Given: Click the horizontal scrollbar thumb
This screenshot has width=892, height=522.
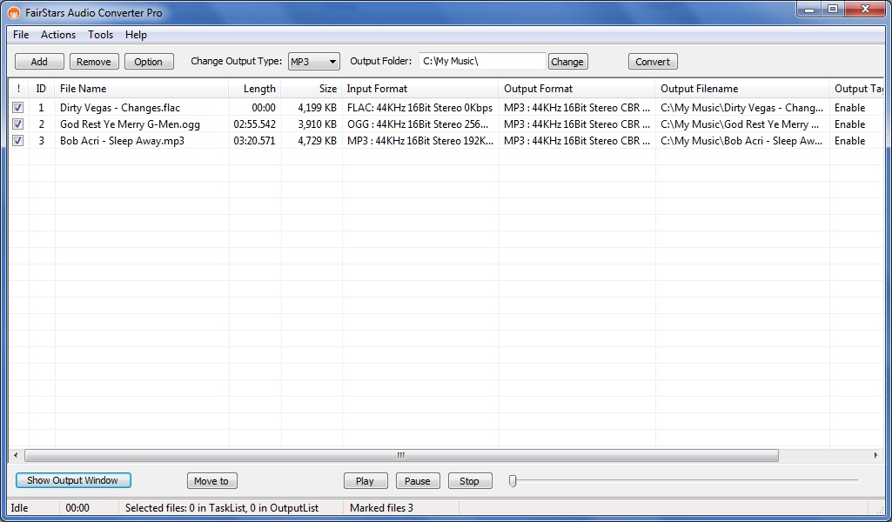Looking at the screenshot, I should click(x=401, y=455).
